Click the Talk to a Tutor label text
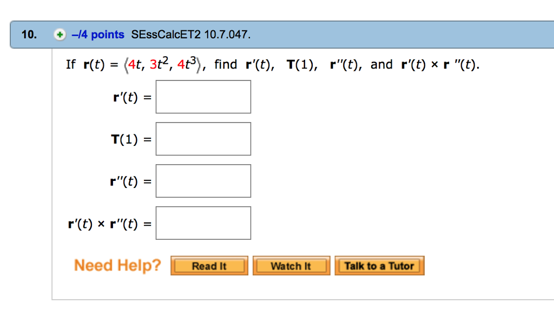Image resolution: width=554 pixels, height=317 pixels. (379, 265)
